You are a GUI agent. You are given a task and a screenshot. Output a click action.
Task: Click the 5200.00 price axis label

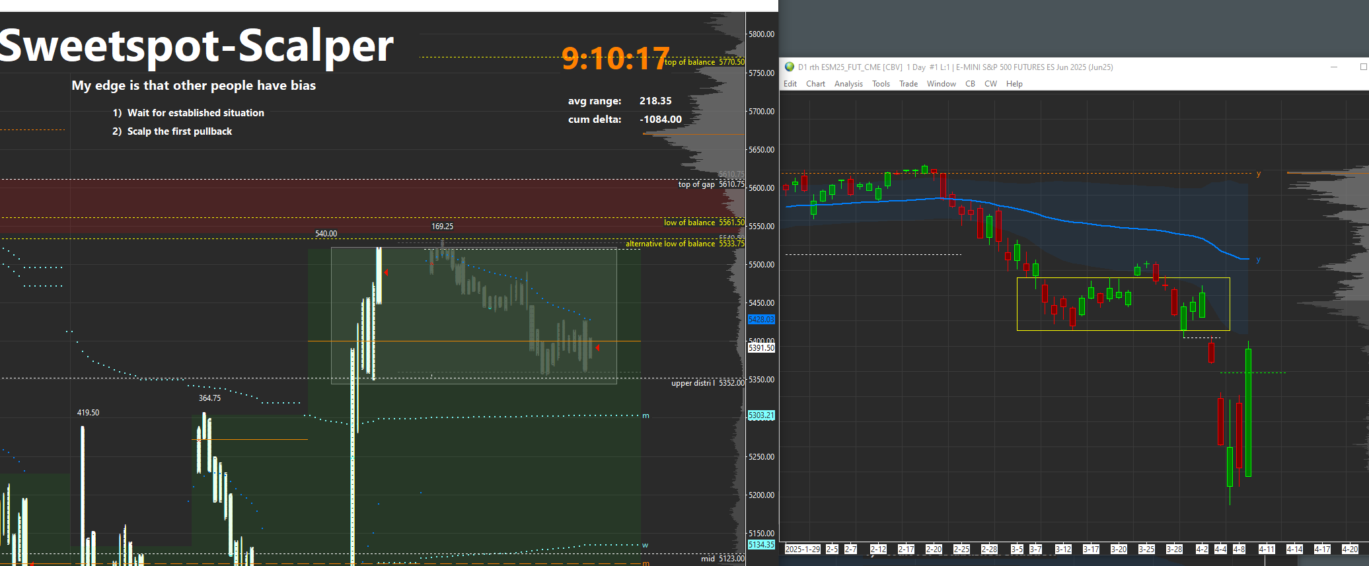tap(762, 495)
